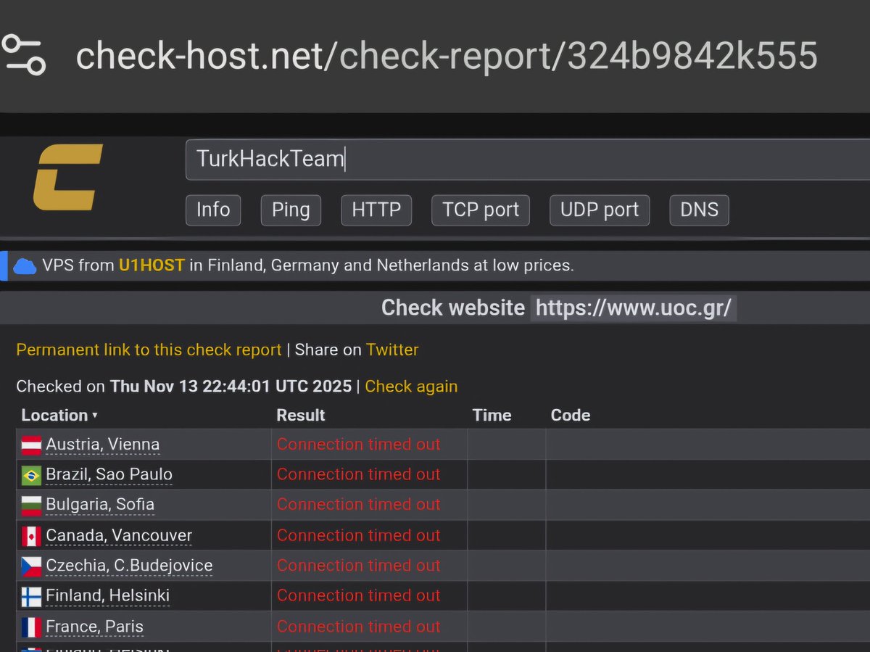Run the UDP port check
Image resolution: width=870 pixels, height=652 pixels.
tap(600, 210)
